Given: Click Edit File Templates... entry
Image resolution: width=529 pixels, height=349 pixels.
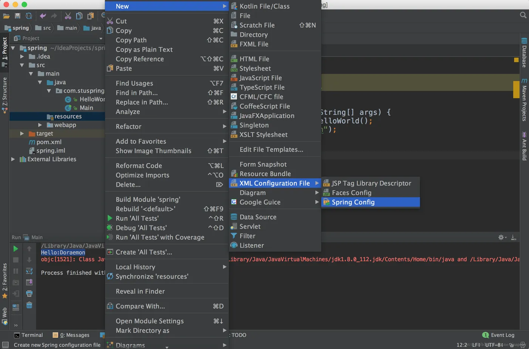Looking at the screenshot, I should coord(275,150).
